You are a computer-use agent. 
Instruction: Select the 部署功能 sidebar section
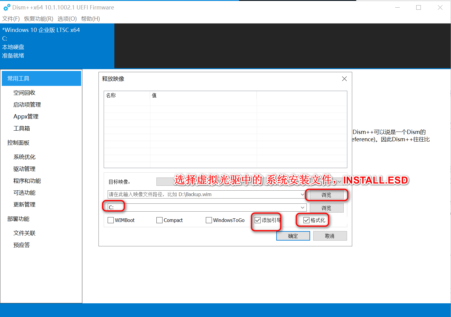[x=18, y=219]
